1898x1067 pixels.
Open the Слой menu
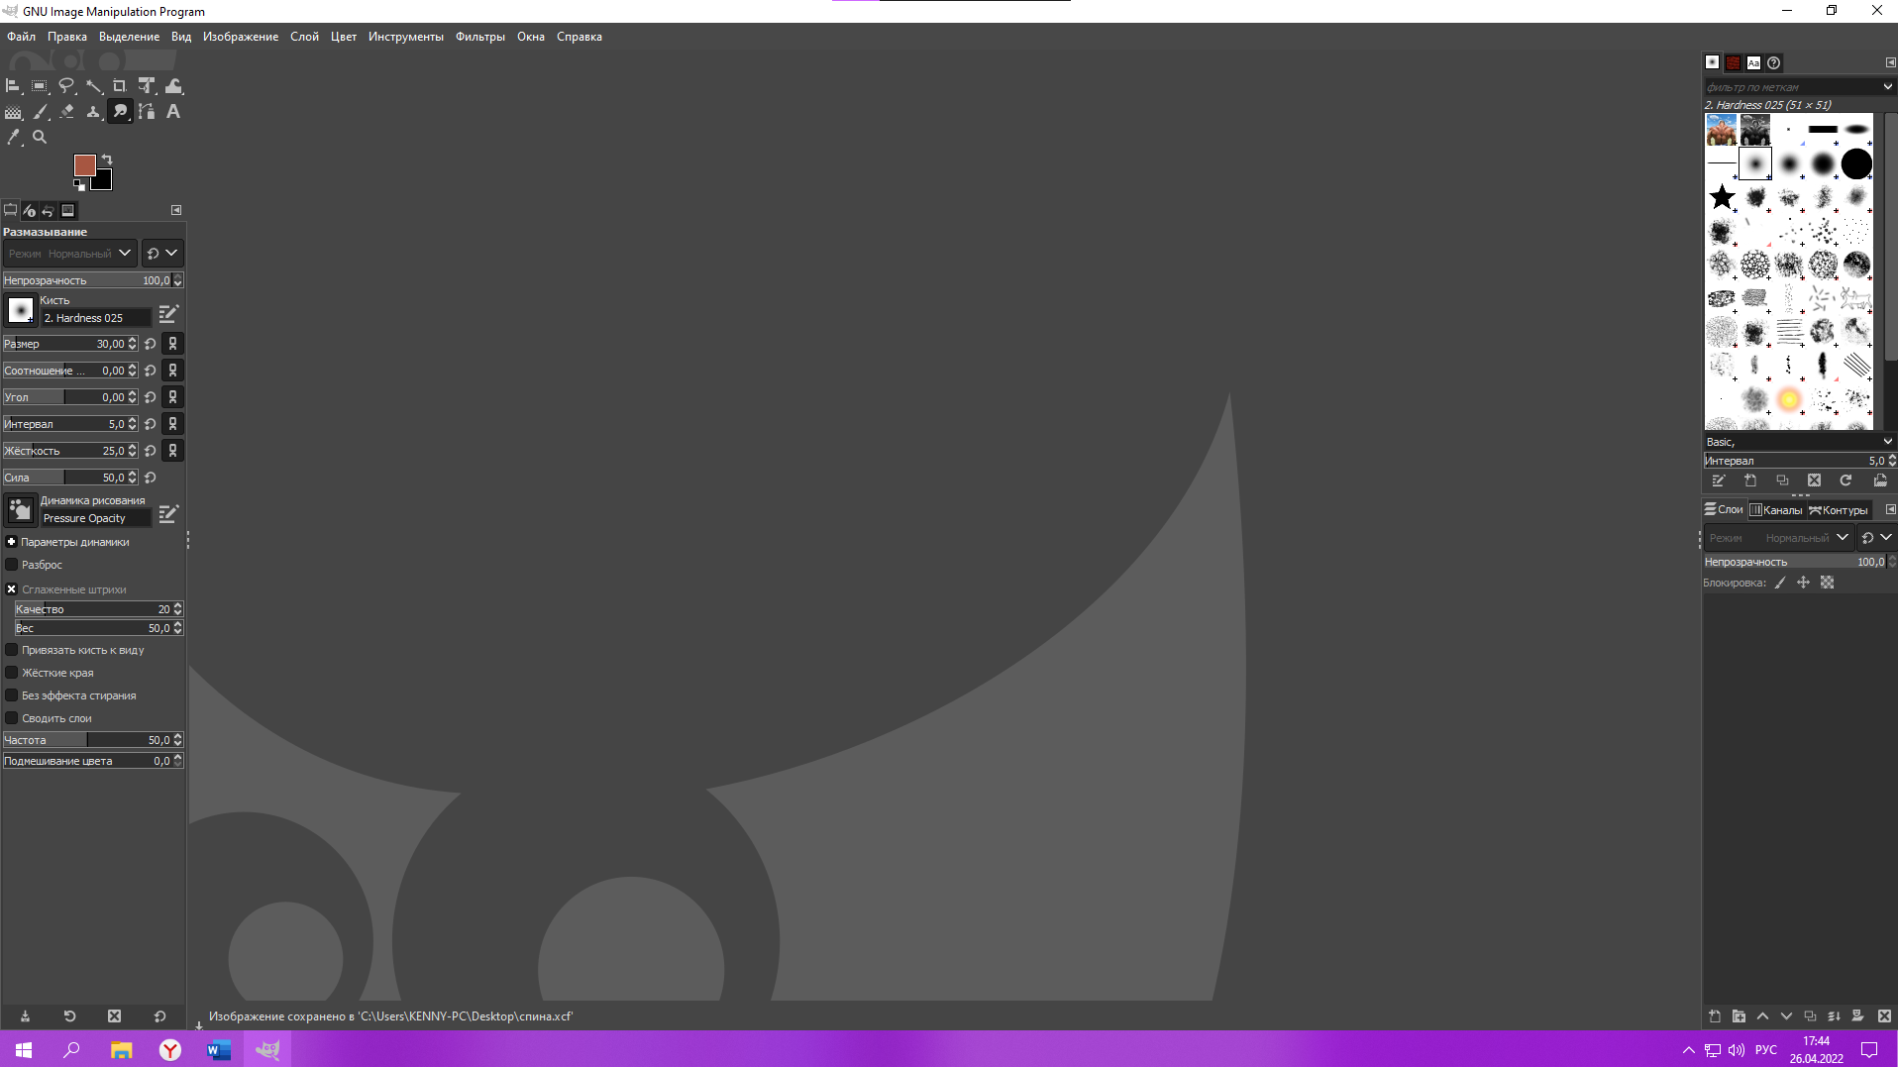point(304,37)
